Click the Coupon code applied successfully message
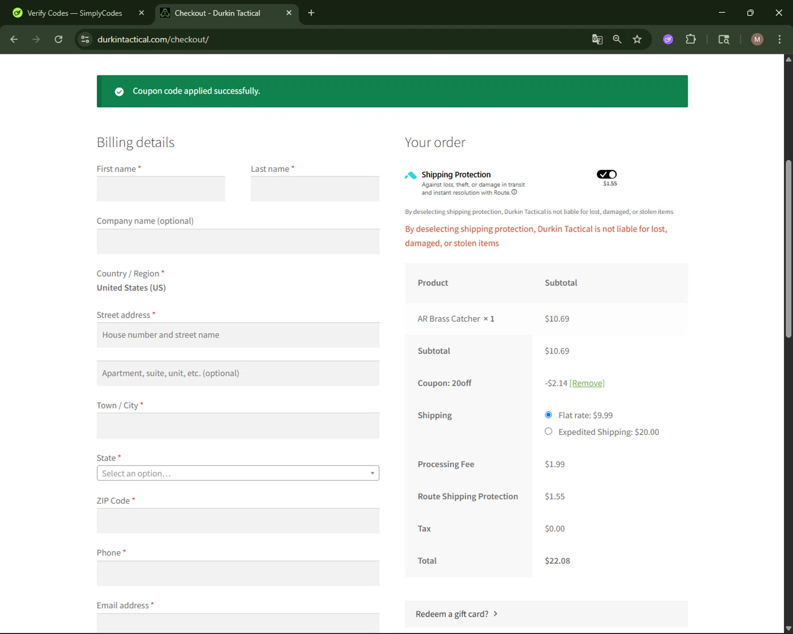 196,91
